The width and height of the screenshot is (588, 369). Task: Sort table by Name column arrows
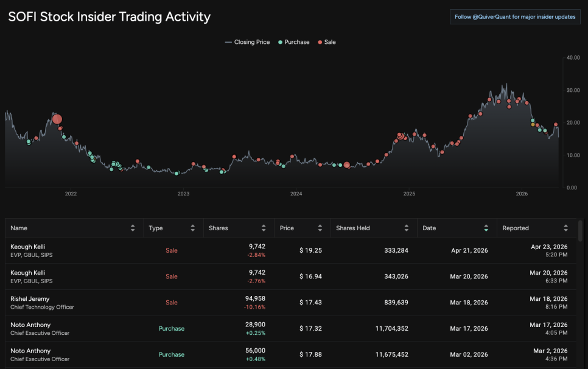coord(133,228)
